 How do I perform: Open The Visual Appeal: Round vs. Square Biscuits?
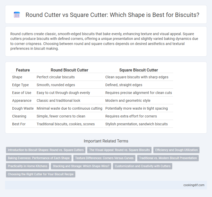click(x=119, y=150)
